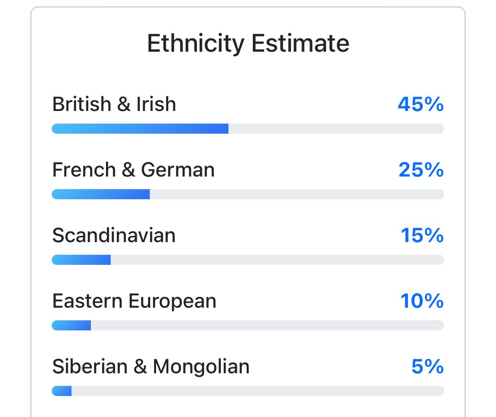This screenshot has height=417, width=496.
Task: Select the Siberian & Mongolian label
Action: [x=151, y=367]
